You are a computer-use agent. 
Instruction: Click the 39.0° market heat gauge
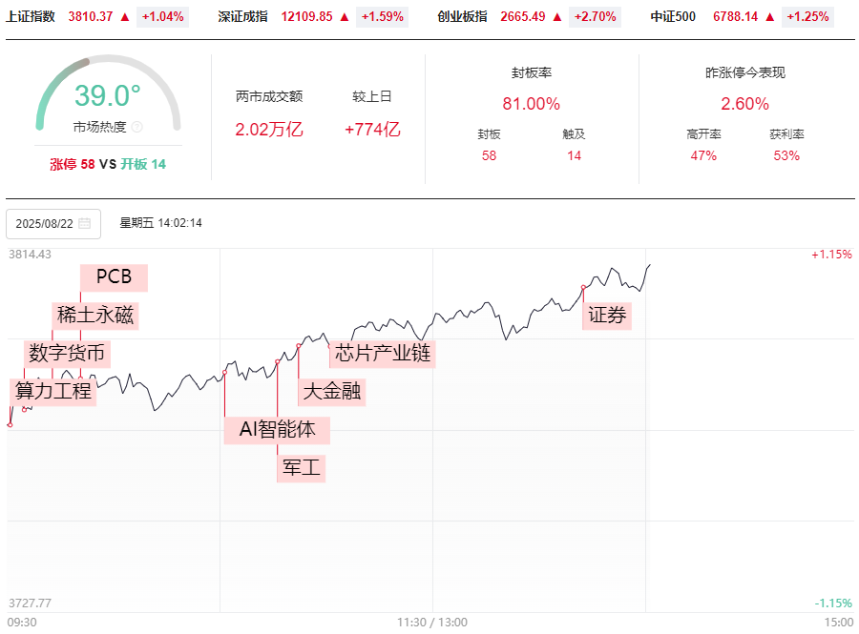coord(108,93)
